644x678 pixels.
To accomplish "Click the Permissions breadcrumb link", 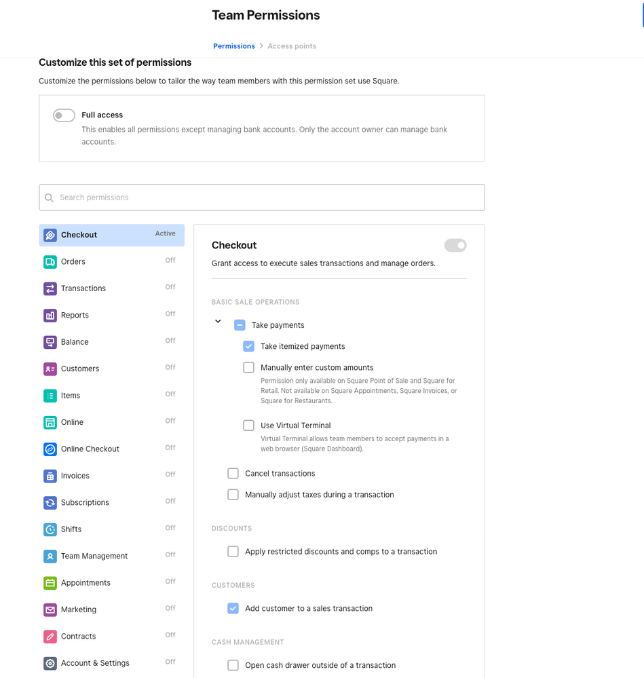I will click(x=234, y=46).
